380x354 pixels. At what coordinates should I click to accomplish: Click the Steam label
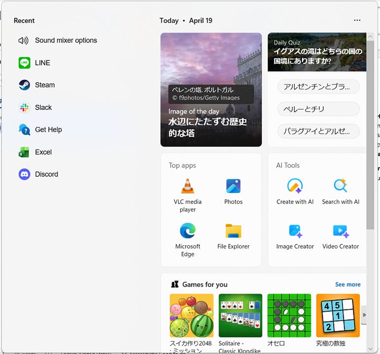click(45, 85)
